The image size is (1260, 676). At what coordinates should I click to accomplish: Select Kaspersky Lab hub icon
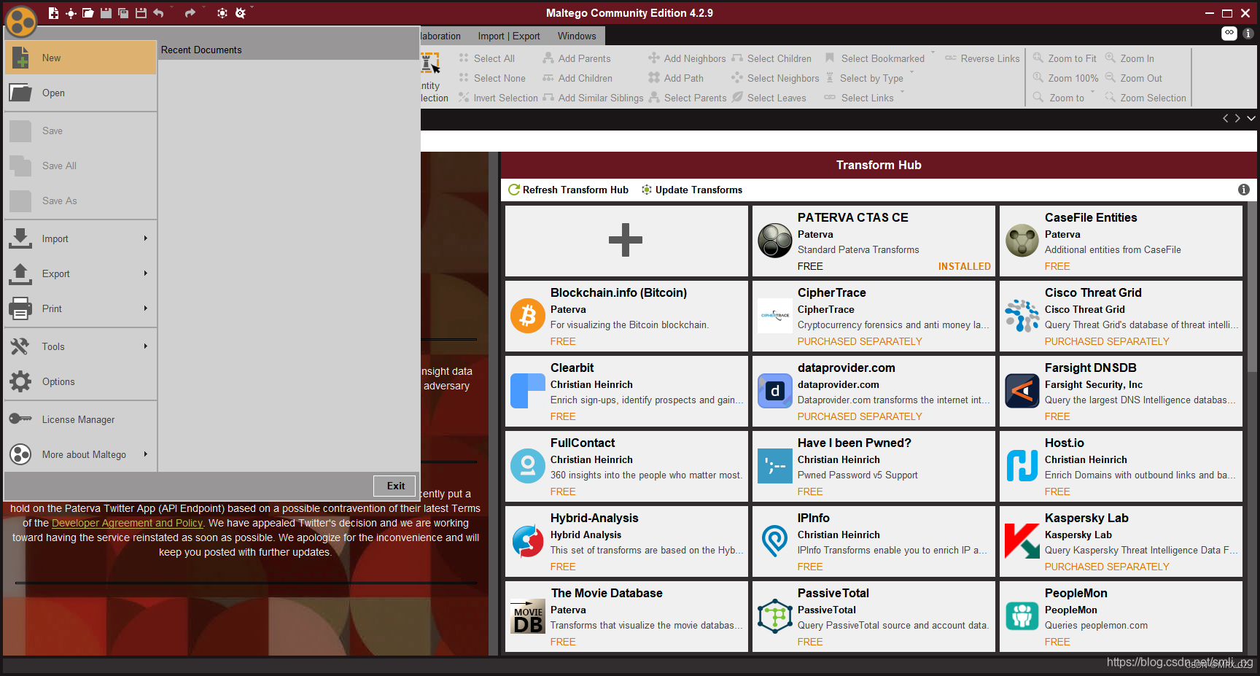point(1022,541)
